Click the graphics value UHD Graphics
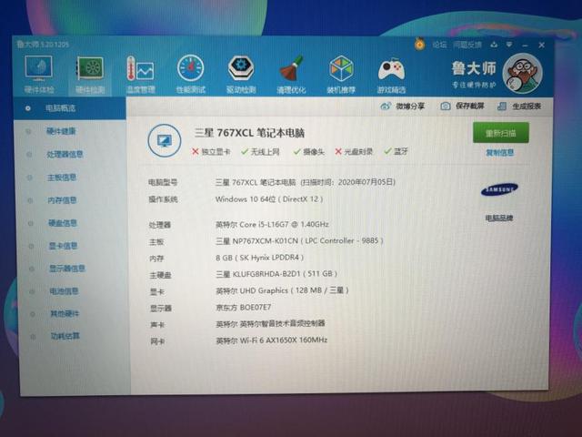Viewport: 582px width, 437px height. (282, 290)
